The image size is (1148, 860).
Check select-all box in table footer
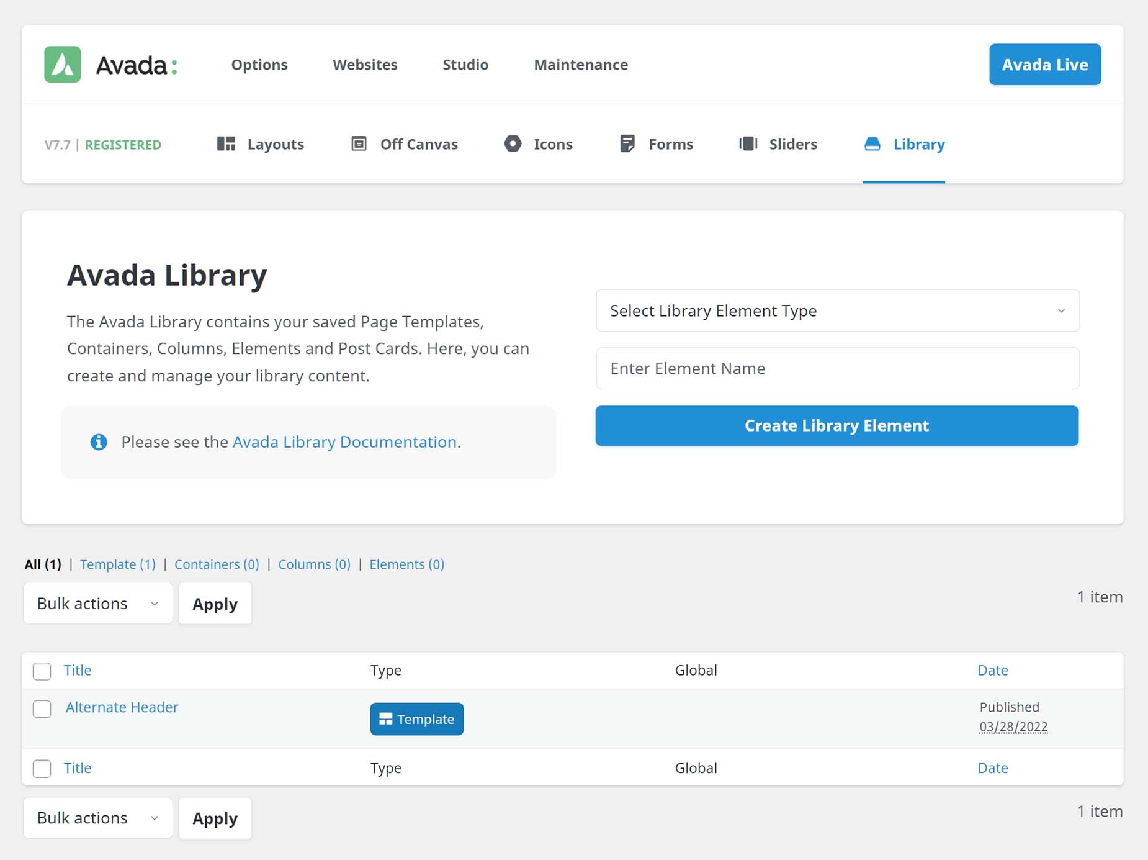[x=42, y=768]
